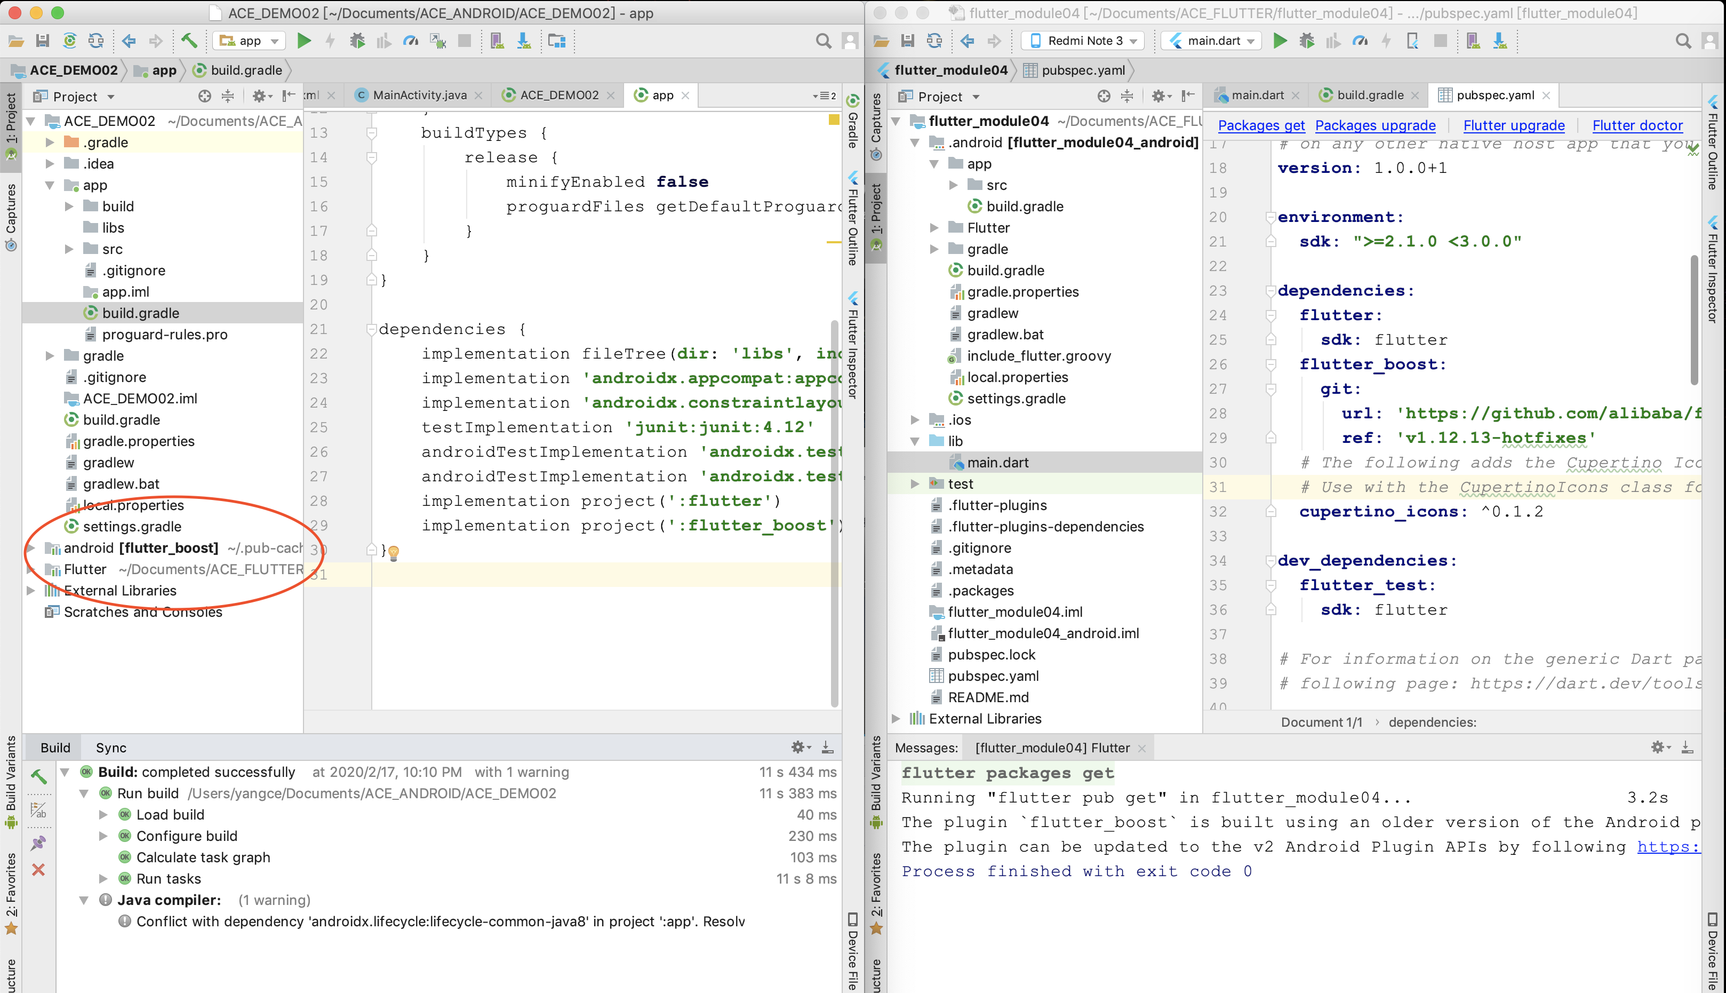
Task: Expand the External Libraries node in ACE_DEMO02
Action: [31, 591]
